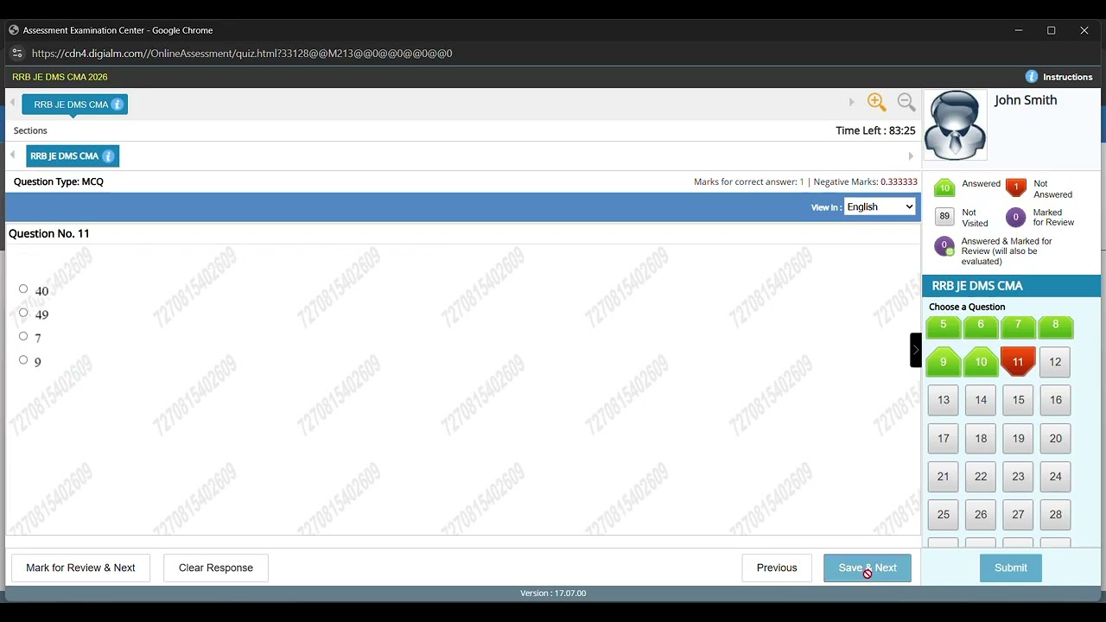Jump to question 24
Screen dimensions: 1106x622
coord(1055,476)
